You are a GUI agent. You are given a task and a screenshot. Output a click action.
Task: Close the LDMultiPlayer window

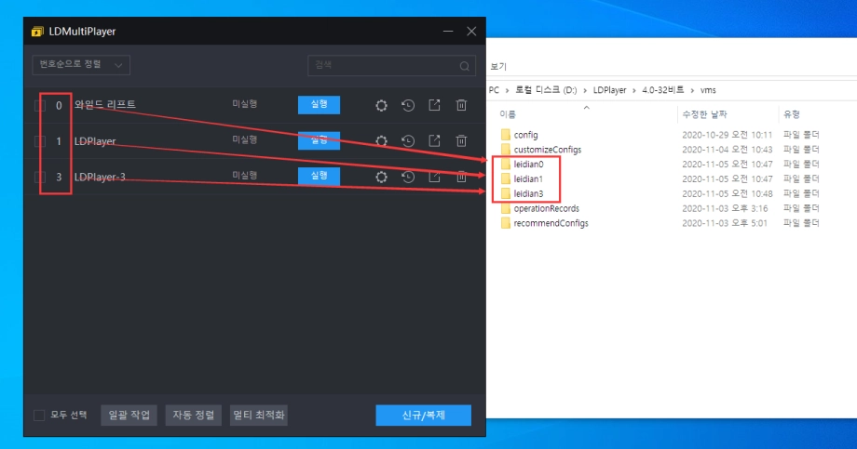tap(471, 31)
